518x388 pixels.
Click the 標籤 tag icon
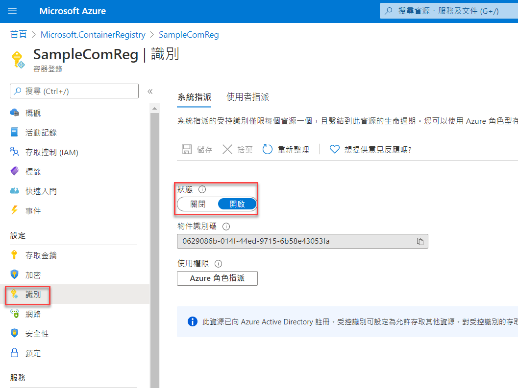(15, 171)
